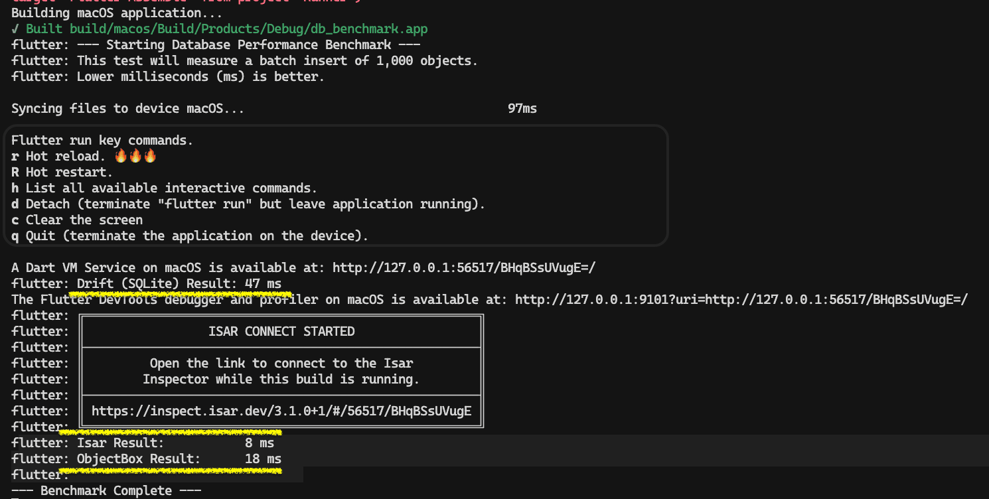Open the Flutter DevTools debugger URL
Viewport: 989px width, 499px height.
point(741,300)
